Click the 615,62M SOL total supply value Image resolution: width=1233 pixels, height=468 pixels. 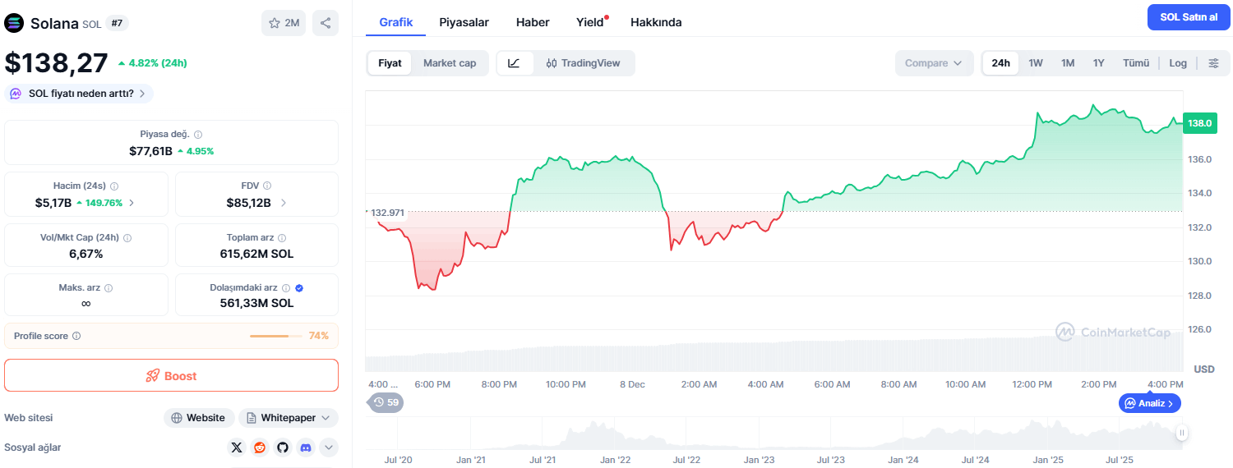point(256,254)
